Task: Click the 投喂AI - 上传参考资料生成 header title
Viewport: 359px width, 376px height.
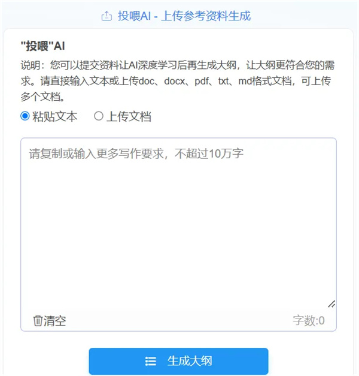Action: click(184, 16)
